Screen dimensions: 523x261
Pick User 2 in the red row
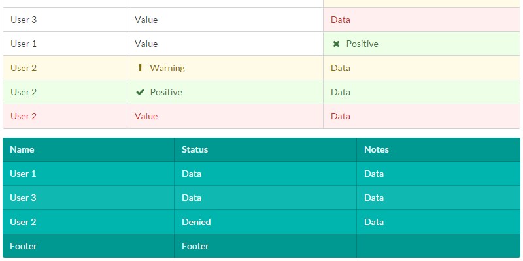[24, 116]
